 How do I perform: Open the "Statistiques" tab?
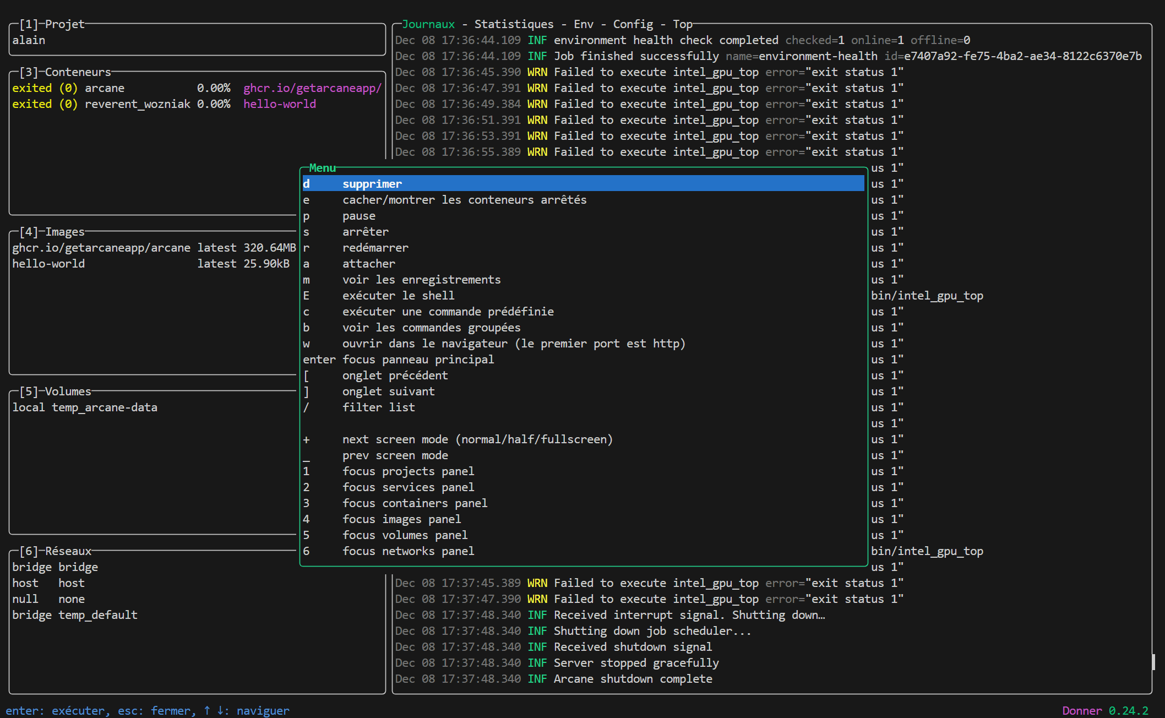tap(513, 24)
